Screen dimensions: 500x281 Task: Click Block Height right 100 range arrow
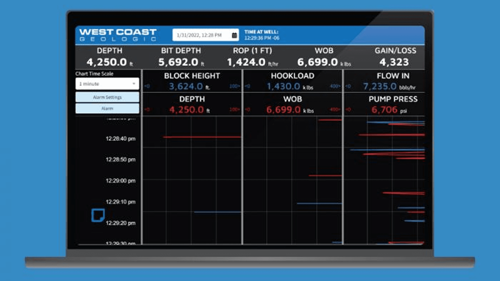coord(234,86)
